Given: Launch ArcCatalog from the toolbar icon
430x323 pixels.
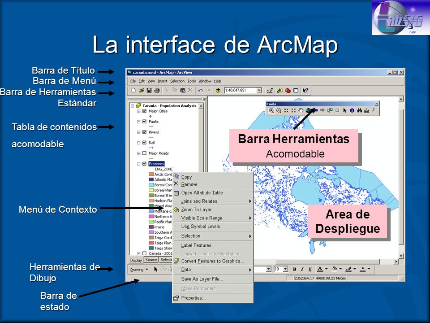Looking at the screenshot, I should point(279,90).
